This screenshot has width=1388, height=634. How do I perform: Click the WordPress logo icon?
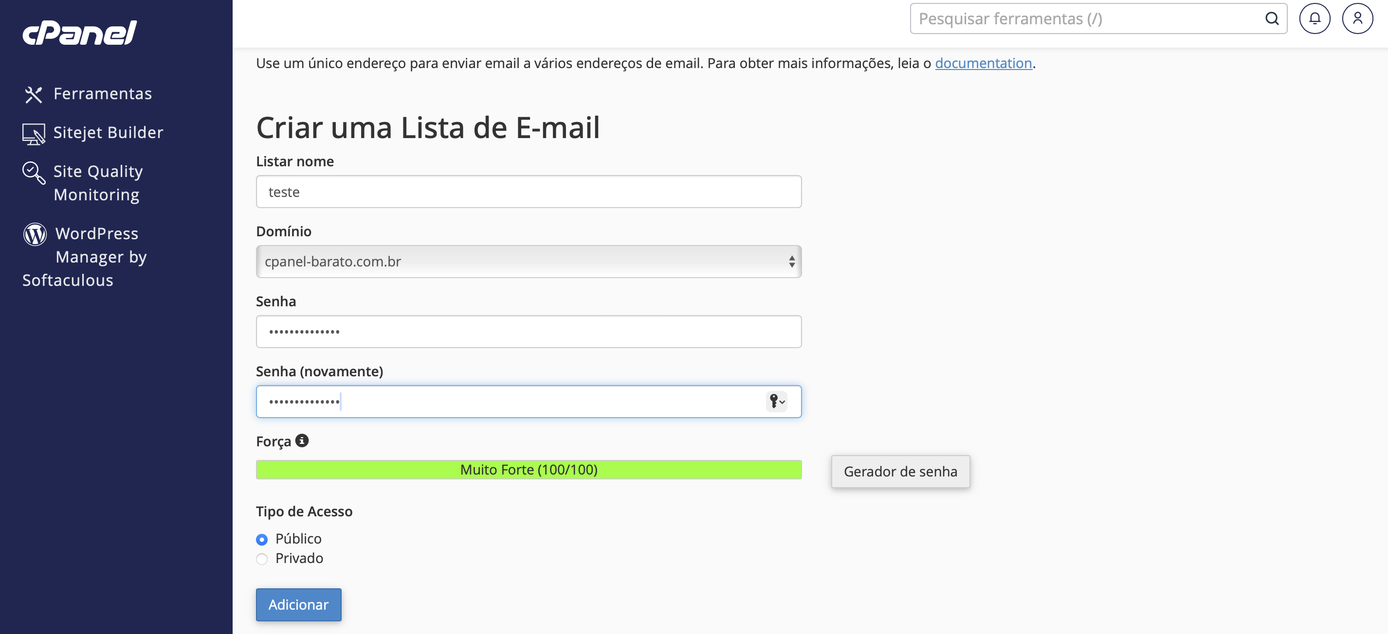click(x=35, y=234)
